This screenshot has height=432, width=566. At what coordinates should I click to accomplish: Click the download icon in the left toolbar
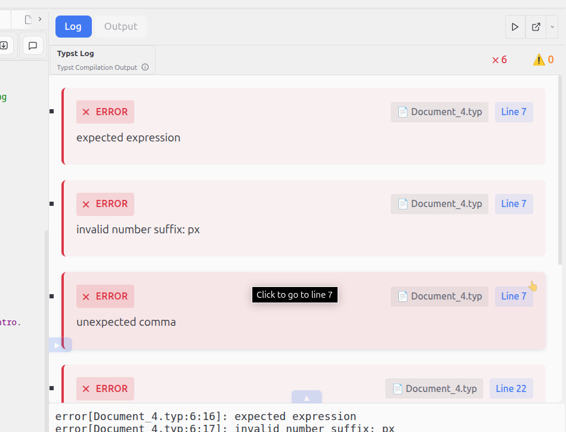(x=4, y=45)
